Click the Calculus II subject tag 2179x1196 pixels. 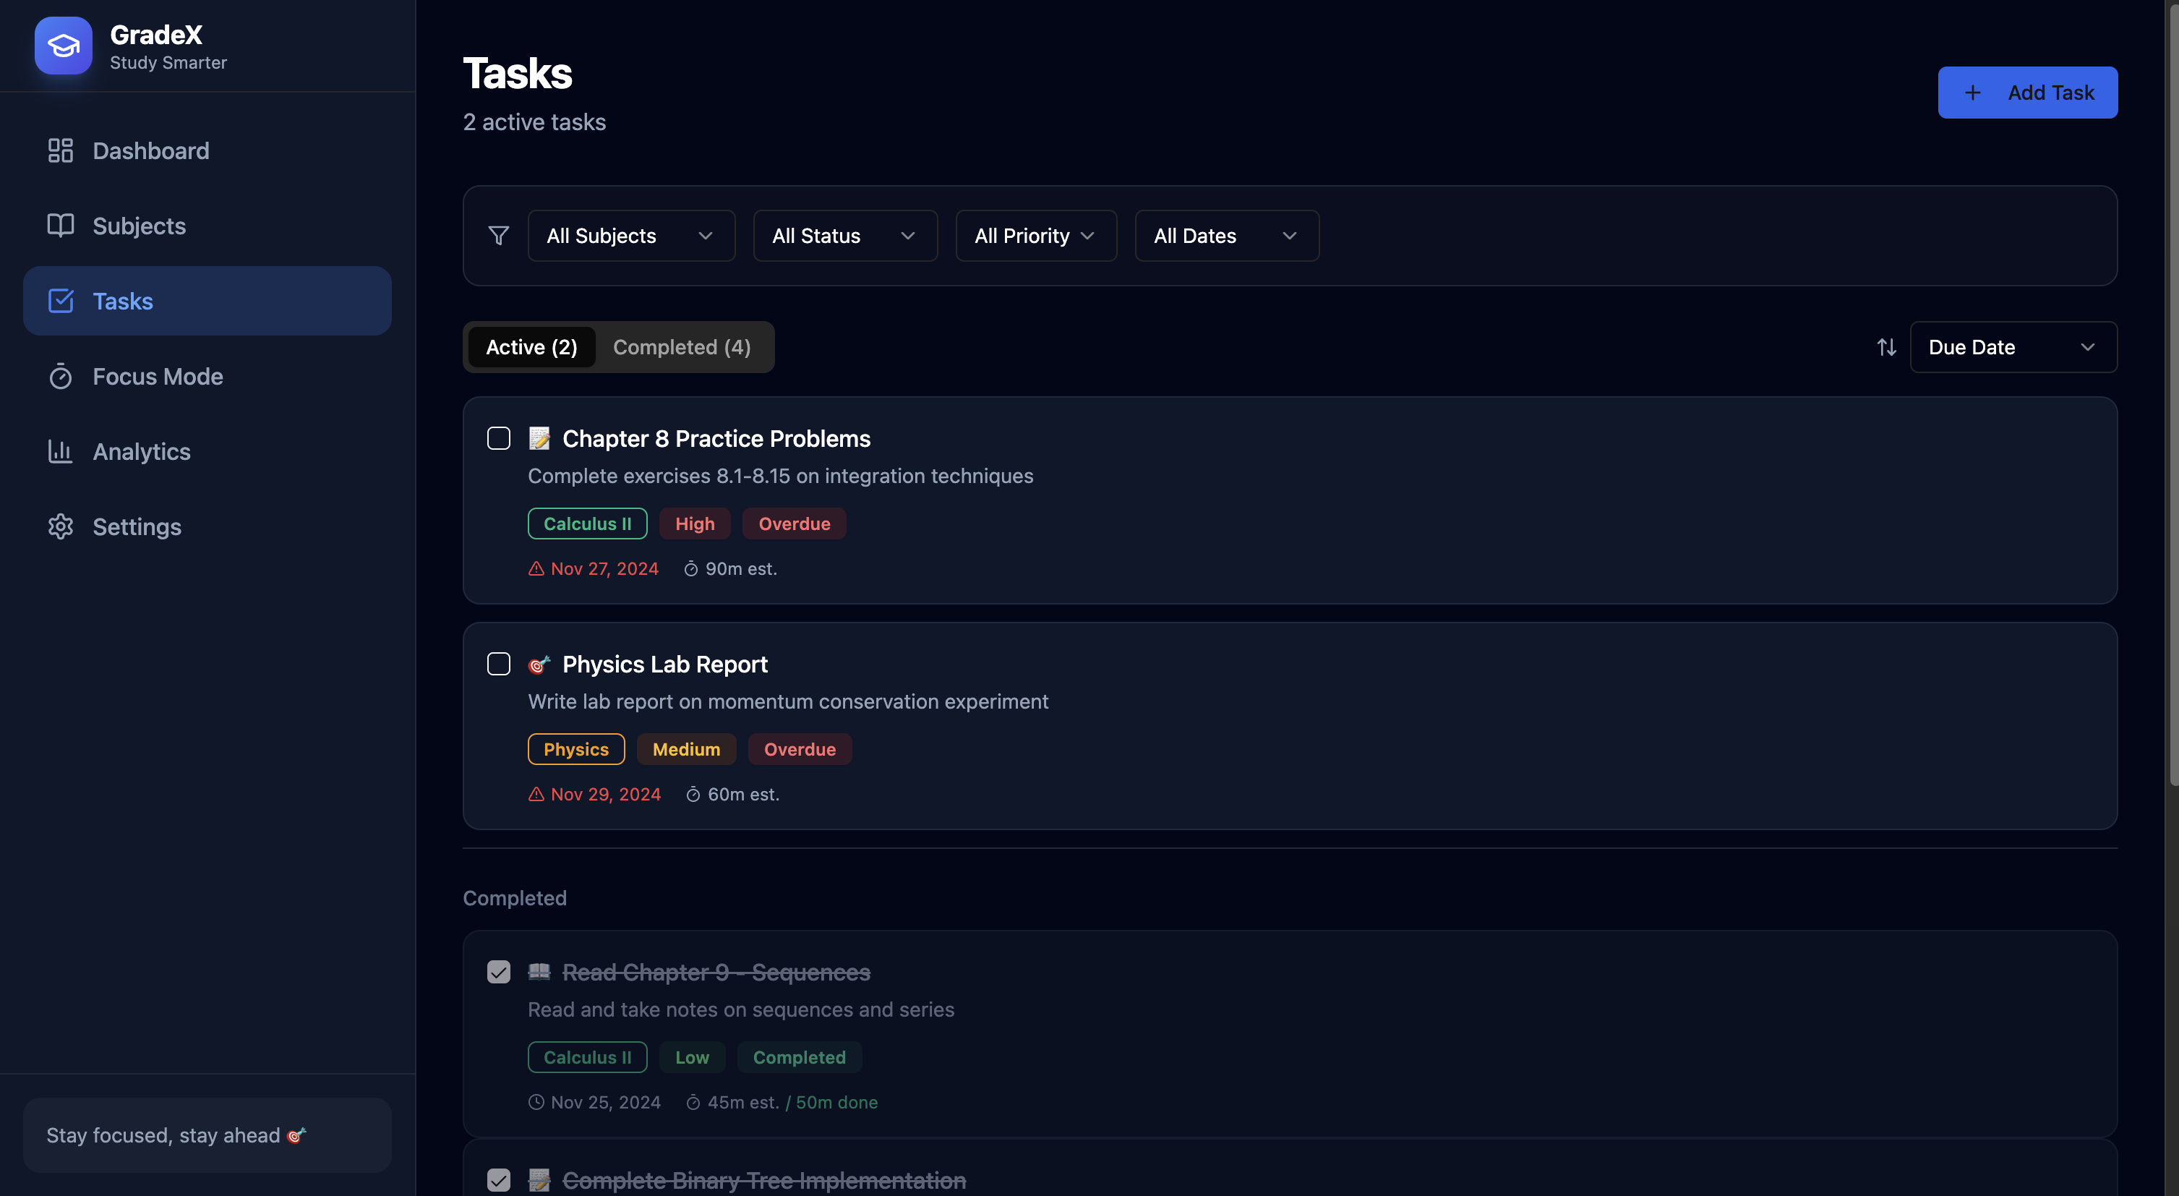tap(587, 524)
